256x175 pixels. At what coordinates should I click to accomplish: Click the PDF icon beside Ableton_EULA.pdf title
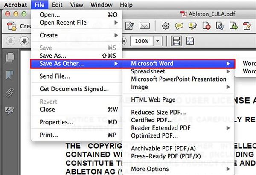[x=184, y=14]
